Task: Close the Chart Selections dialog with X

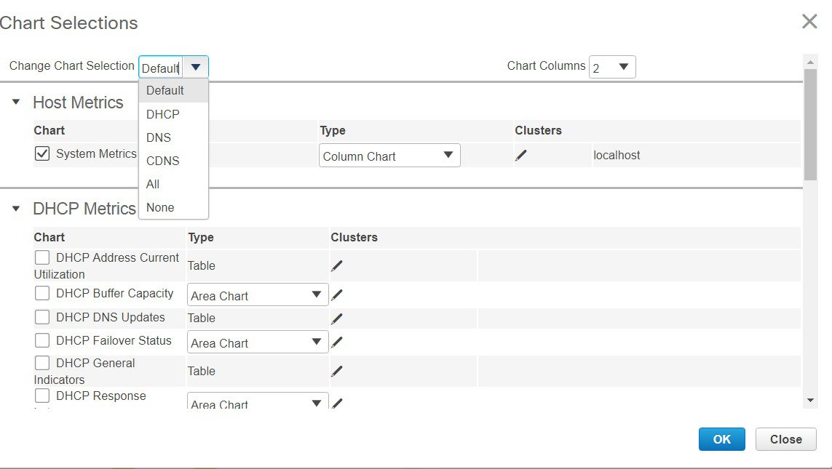Action: (x=809, y=22)
